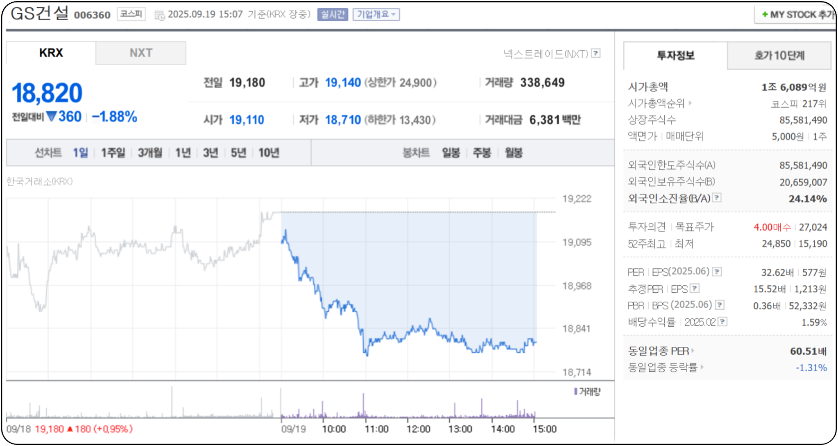Click the 거래대금 6,381 백만 value
The height and width of the screenshot is (446, 838).
pyautogui.click(x=555, y=120)
